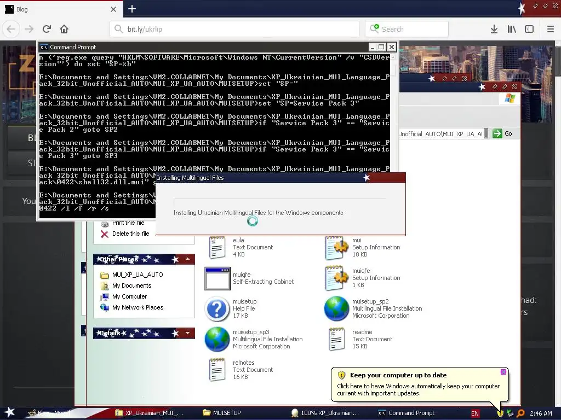Screen dimensions: 561x420
Task: Click the 2:46 AM clock
Action: click(541, 413)
